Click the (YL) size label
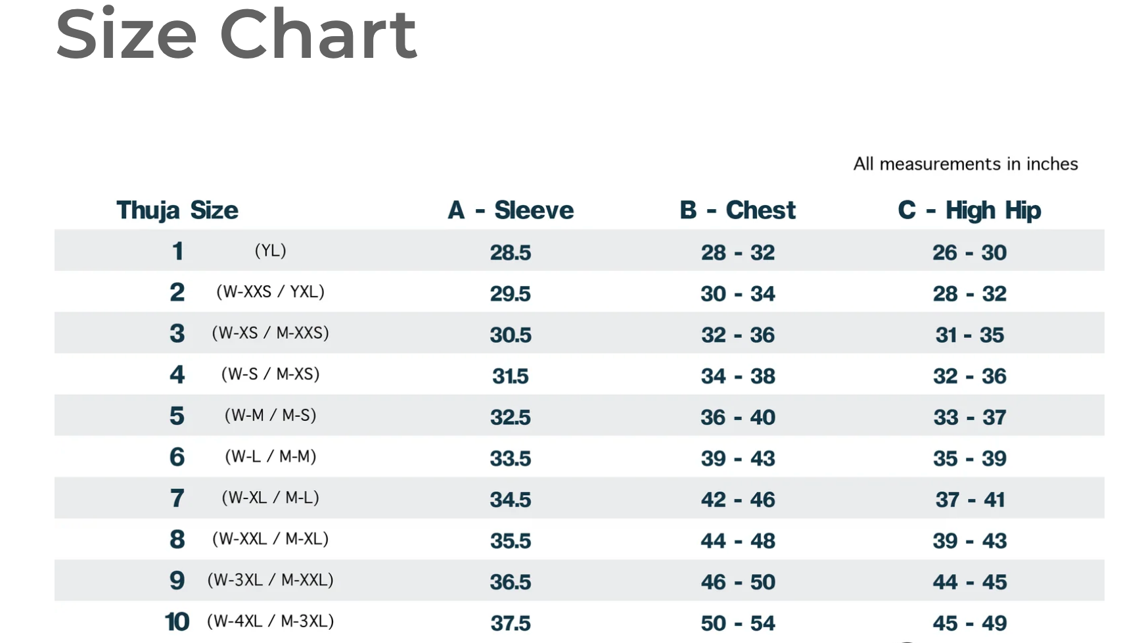 270,250
